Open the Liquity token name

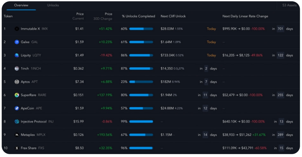[x=26, y=55]
